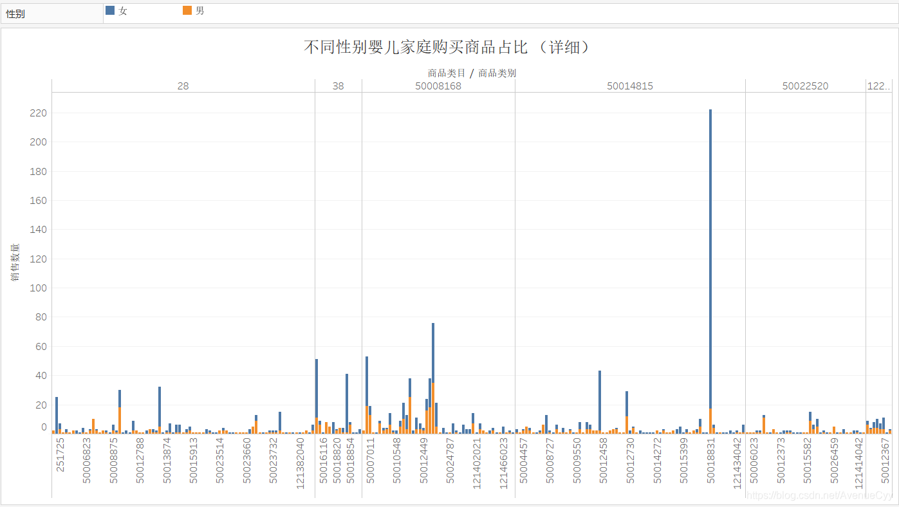The height and width of the screenshot is (507, 899).
Task: Select the 男 legend label text
Action: tap(199, 11)
